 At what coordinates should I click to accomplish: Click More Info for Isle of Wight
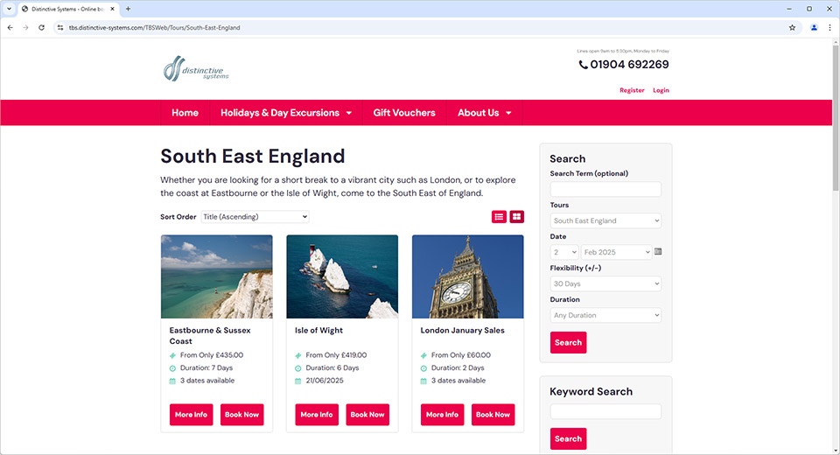coord(317,414)
